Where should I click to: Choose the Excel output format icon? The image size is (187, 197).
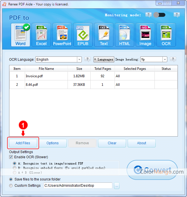(41, 35)
